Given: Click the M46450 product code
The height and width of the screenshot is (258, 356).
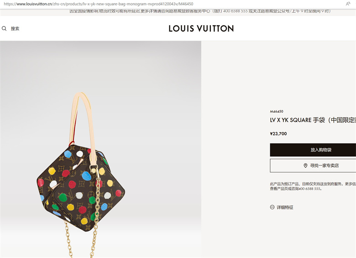Looking at the screenshot, I should (x=277, y=111).
